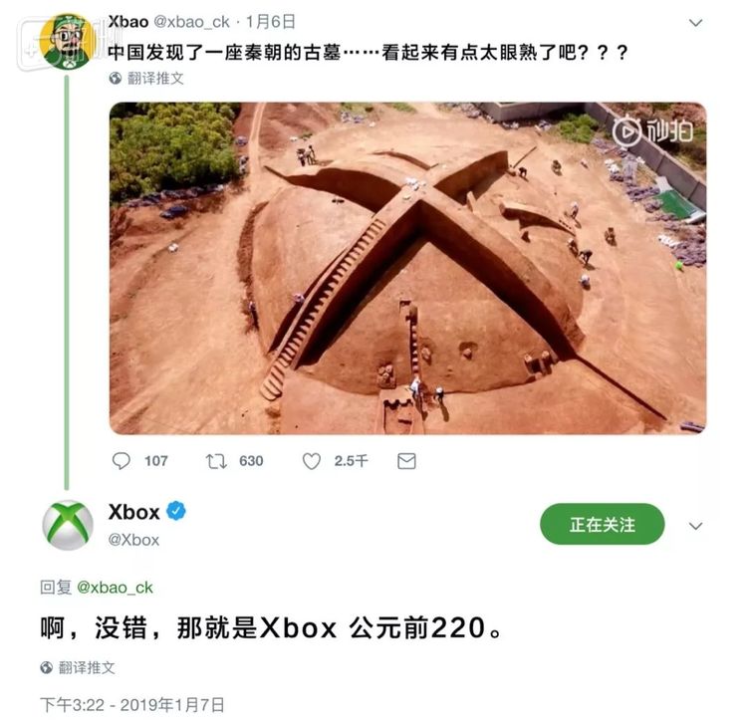Open Xbao's profile avatar
This screenshot has width=747, height=725.
[68, 42]
